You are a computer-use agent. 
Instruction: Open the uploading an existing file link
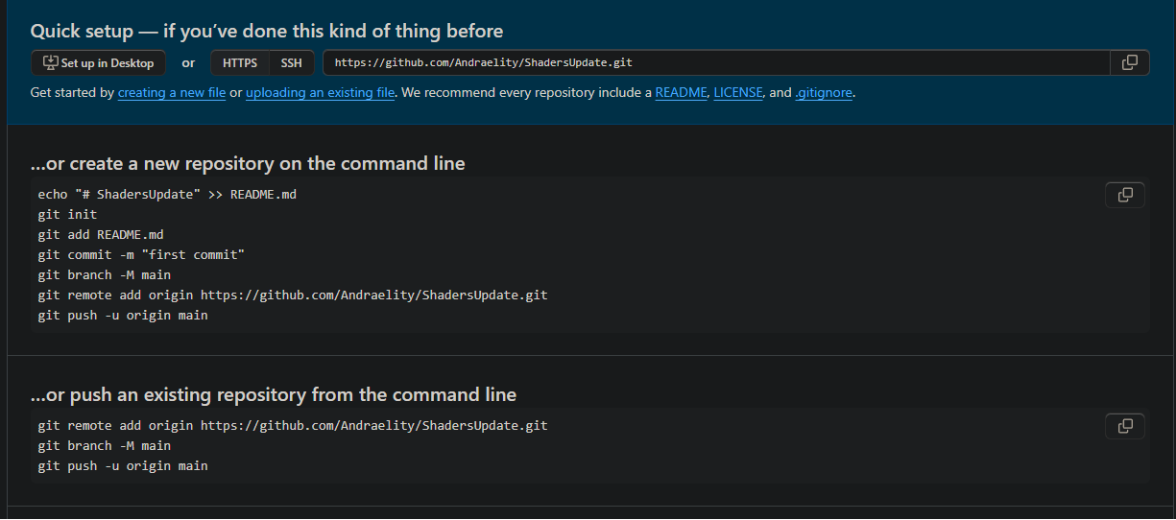pos(321,93)
